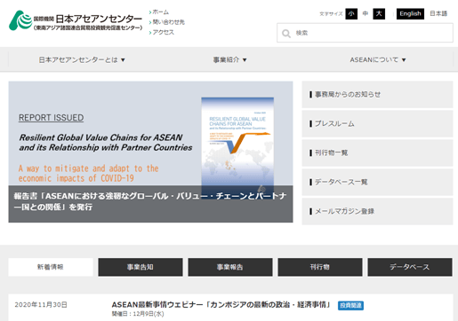Select the 事業報告 tab
This screenshot has height=321, width=458.
230,267
